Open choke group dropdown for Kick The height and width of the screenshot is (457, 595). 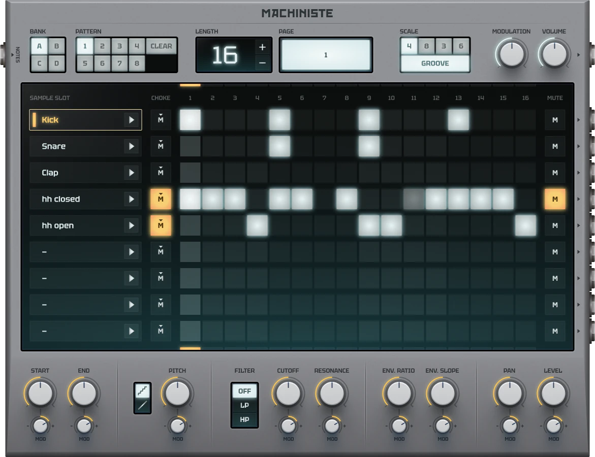(161, 120)
